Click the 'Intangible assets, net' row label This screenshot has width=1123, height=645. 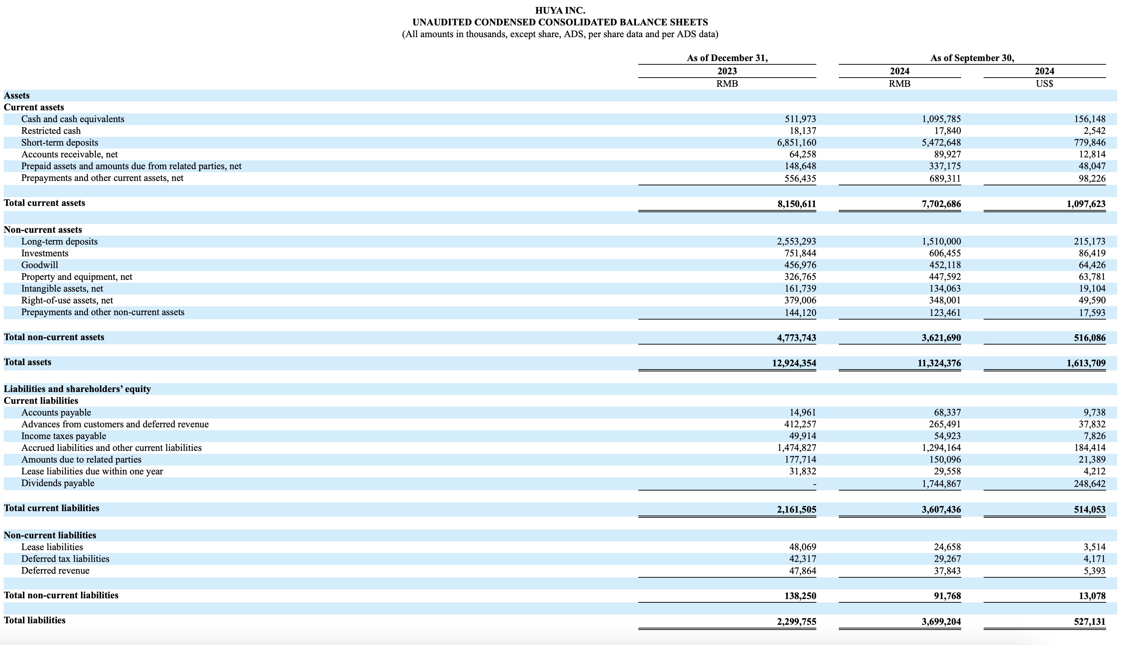tap(62, 288)
